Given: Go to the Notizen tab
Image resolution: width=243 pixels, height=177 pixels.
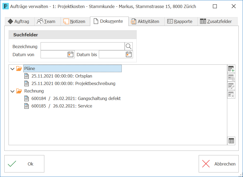Looking at the screenshot, I should click(75, 21).
